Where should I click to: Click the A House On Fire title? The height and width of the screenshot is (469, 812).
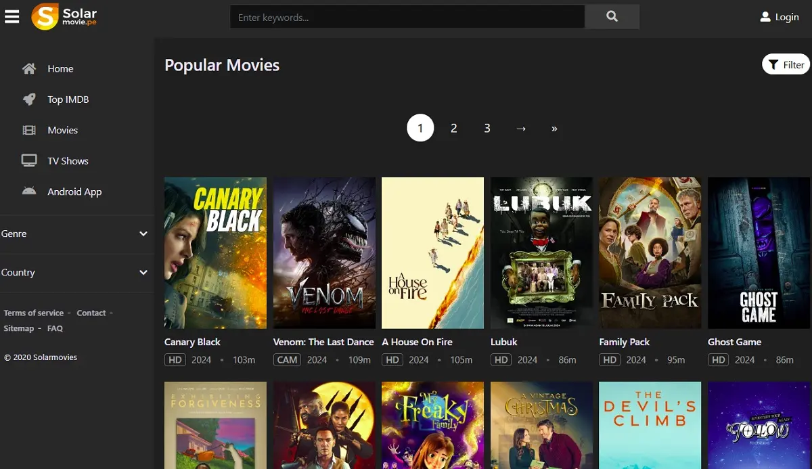coord(417,342)
